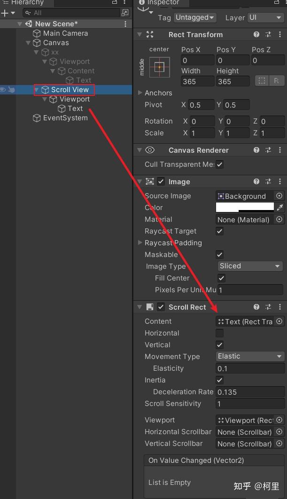This screenshot has width=287, height=499.
Task: Click the Source Image object picker circle
Action: point(279,196)
